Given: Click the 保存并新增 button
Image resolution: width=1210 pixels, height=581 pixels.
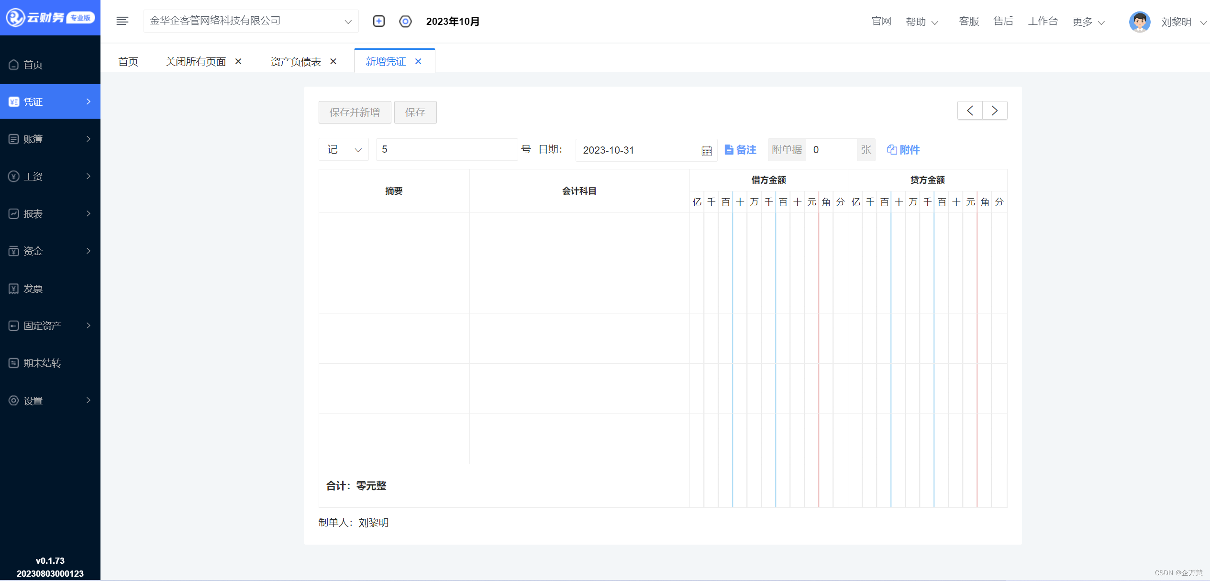Looking at the screenshot, I should point(355,112).
